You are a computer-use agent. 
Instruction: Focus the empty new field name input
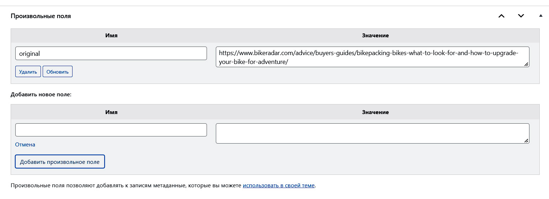tap(111, 130)
